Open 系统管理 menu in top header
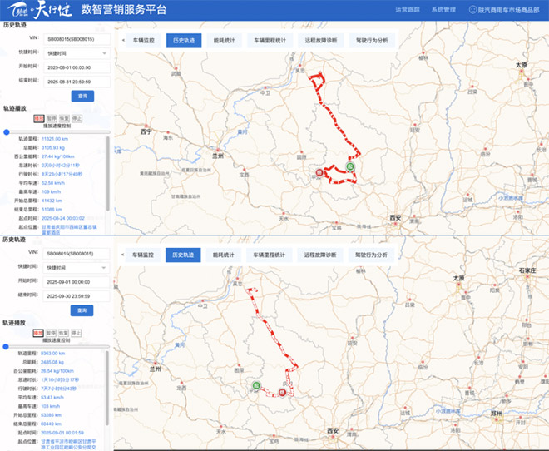This screenshot has height=451, width=549. click(443, 10)
